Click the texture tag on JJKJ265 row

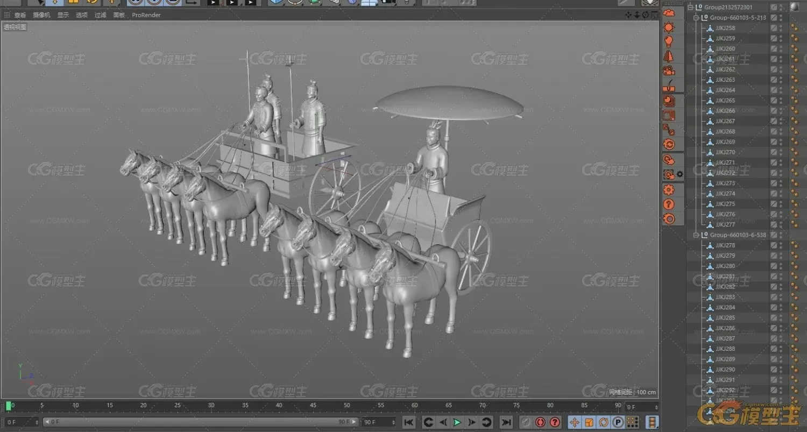click(x=794, y=101)
